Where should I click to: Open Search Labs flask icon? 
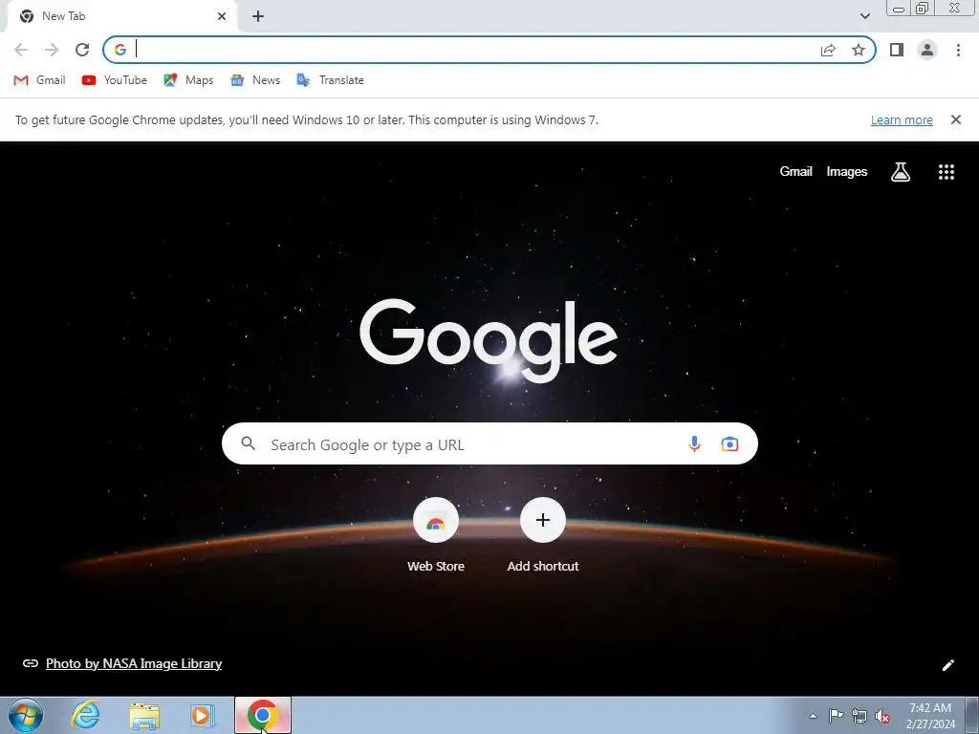pyautogui.click(x=900, y=172)
